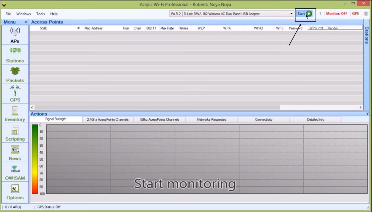Expand the Stations side panel
The image size is (372, 212).
tap(366, 35)
